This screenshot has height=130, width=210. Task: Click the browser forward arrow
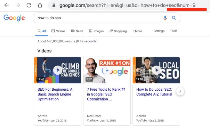[18, 5]
